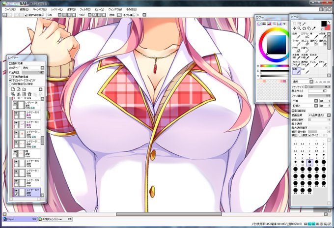Screen dimensions: 334x228
Task: Choose the bucket (バケツ) fill tool
Action: (297, 50)
